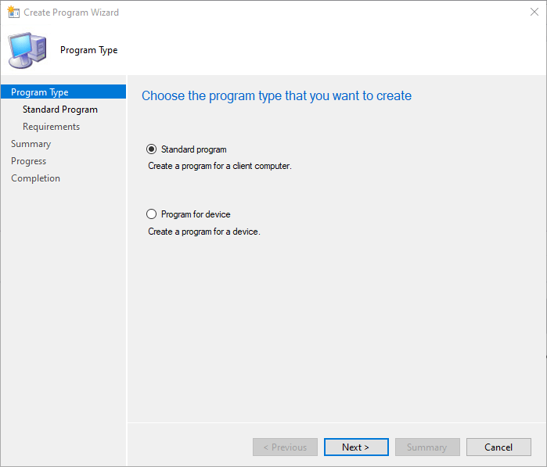This screenshot has height=467, width=547.
Task: Select Completion in the wizard sidebar
Action: pyautogui.click(x=35, y=178)
